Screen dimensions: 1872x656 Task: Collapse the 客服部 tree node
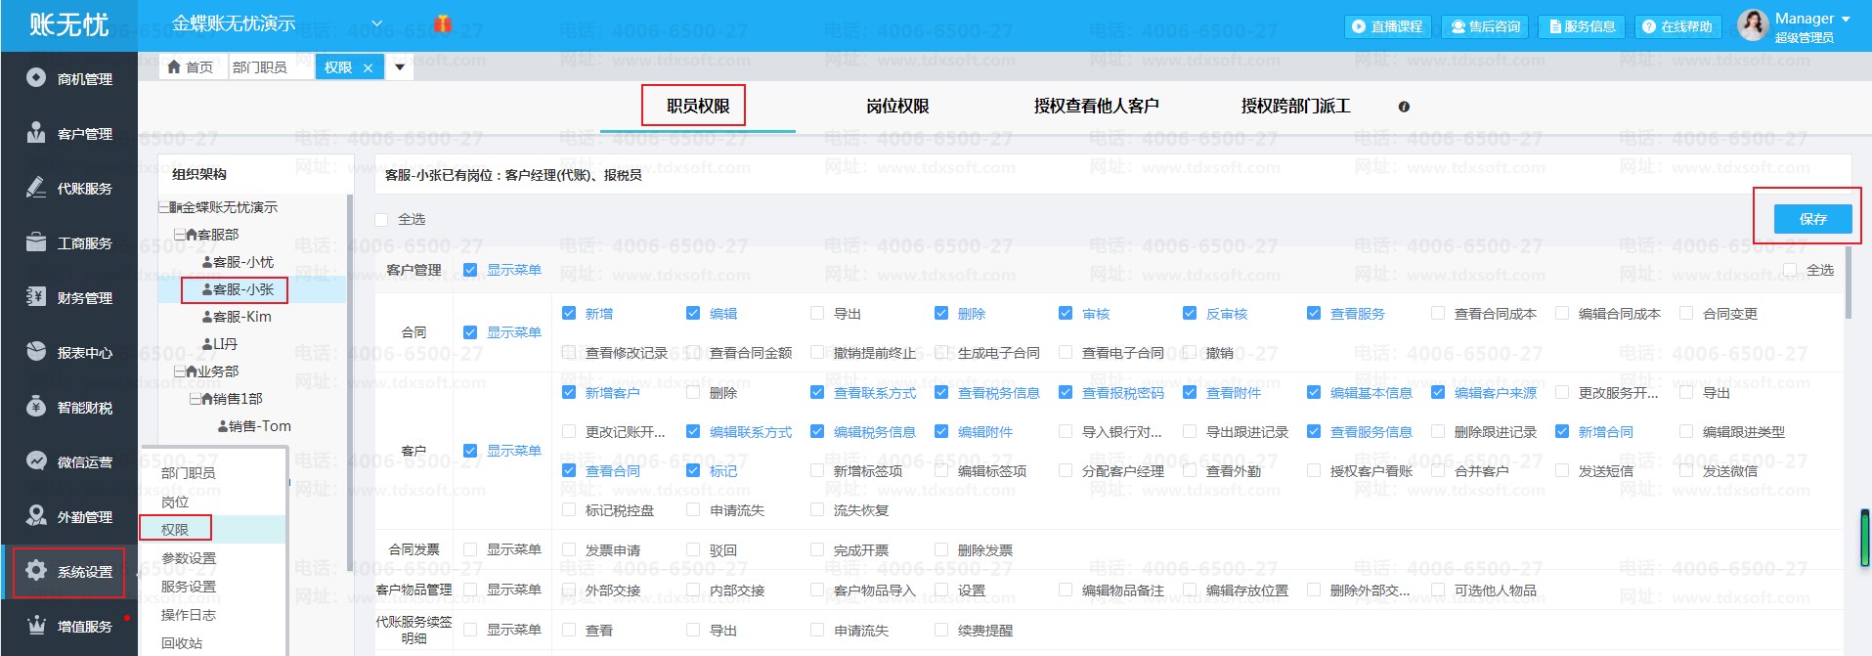point(180,235)
